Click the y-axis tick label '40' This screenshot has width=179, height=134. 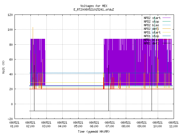[11, 74]
